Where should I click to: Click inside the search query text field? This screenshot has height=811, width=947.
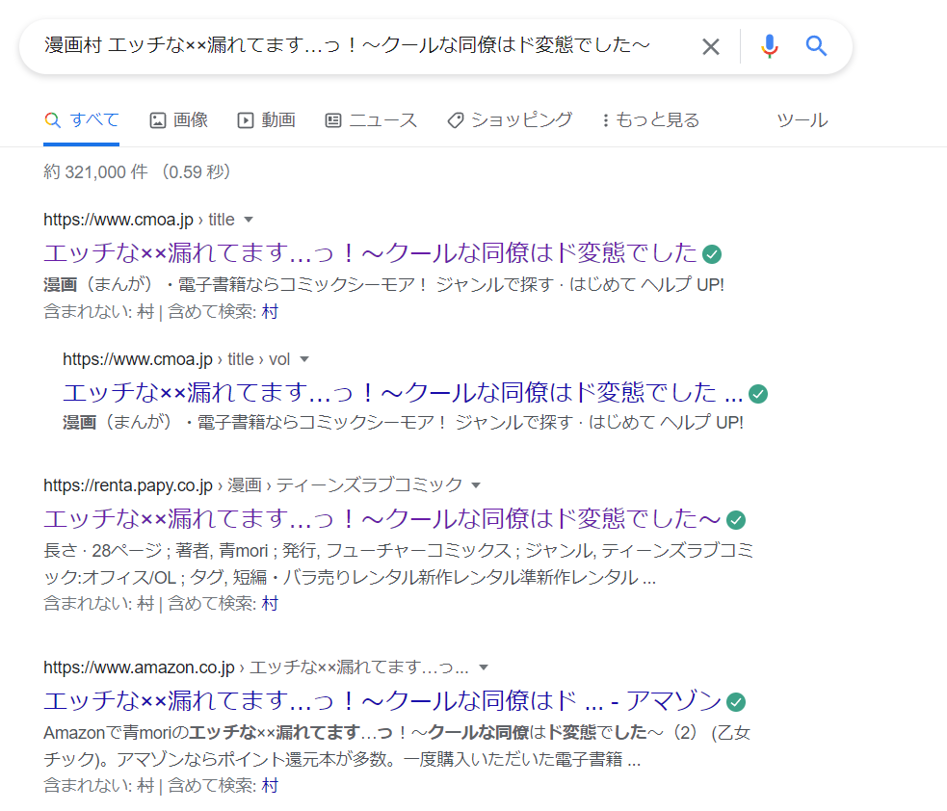[347, 46]
